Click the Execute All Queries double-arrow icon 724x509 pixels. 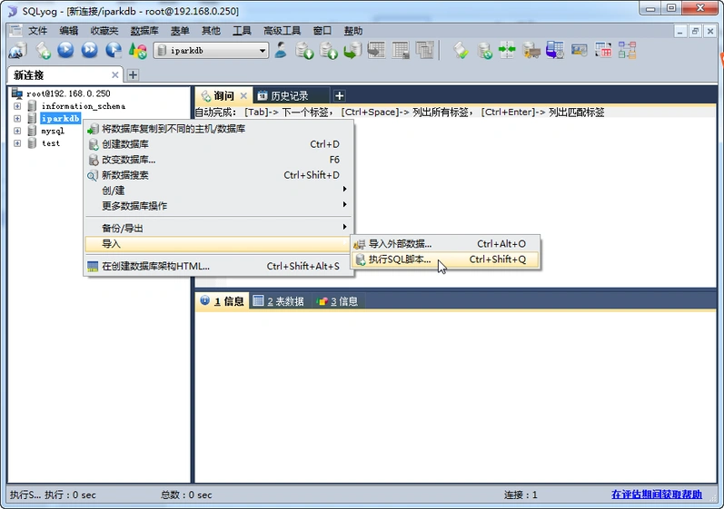(90, 50)
